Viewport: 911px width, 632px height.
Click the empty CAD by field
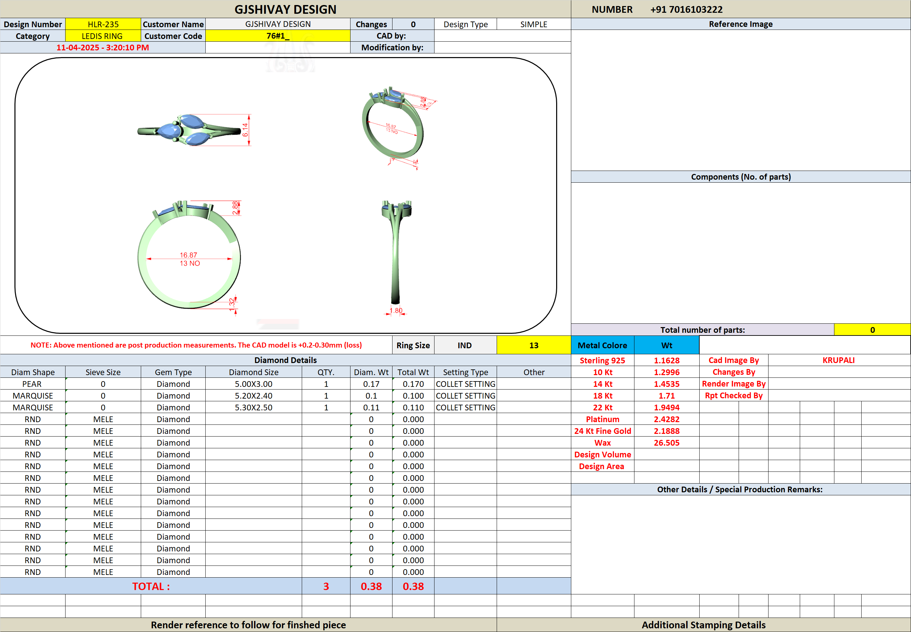(502, 36)
